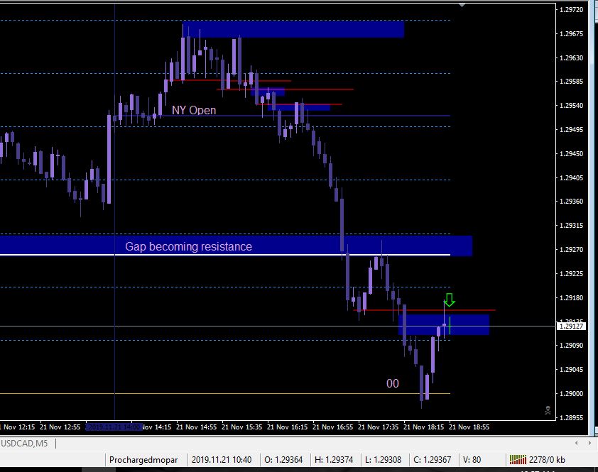The height and width of the screenshot is (472, 598).
Task: Click the C: 1.29367 close price field
Action: click(433, 460)
